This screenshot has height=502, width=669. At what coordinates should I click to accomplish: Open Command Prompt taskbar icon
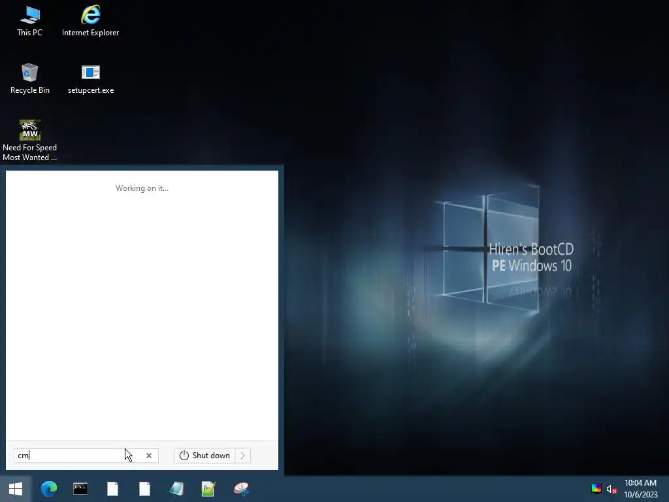tap(80, 489)
